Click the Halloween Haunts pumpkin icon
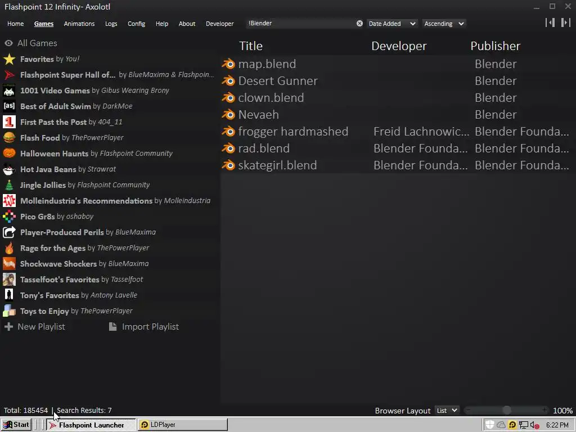Viewport: 576px width, 432px height. pyautogui.click(x=9, y=154)
